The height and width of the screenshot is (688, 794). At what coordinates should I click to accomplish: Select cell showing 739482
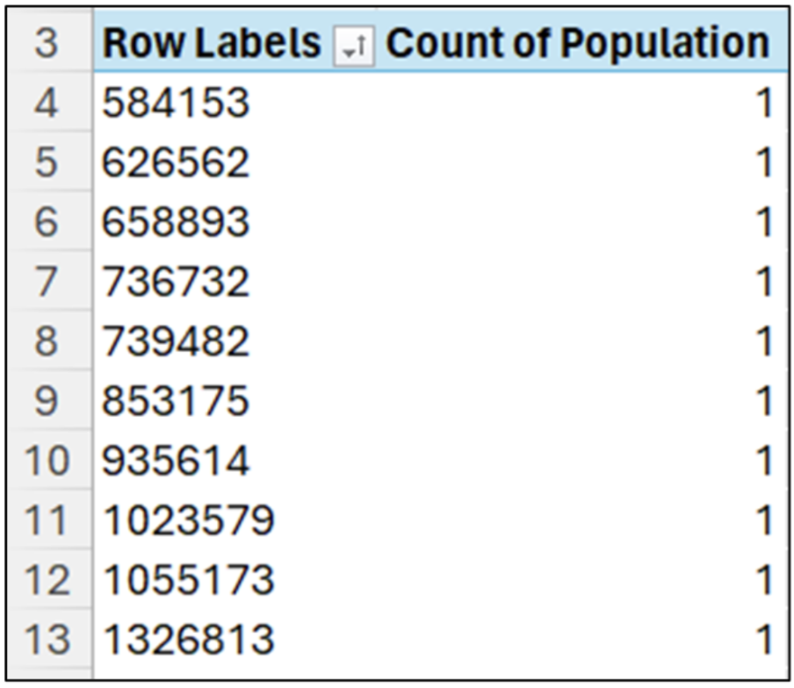[x=176, y=341]
